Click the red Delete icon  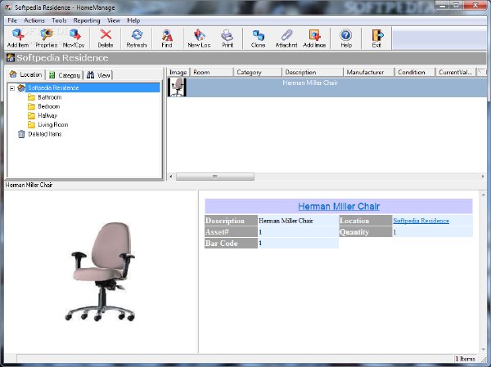coord(106,38)
